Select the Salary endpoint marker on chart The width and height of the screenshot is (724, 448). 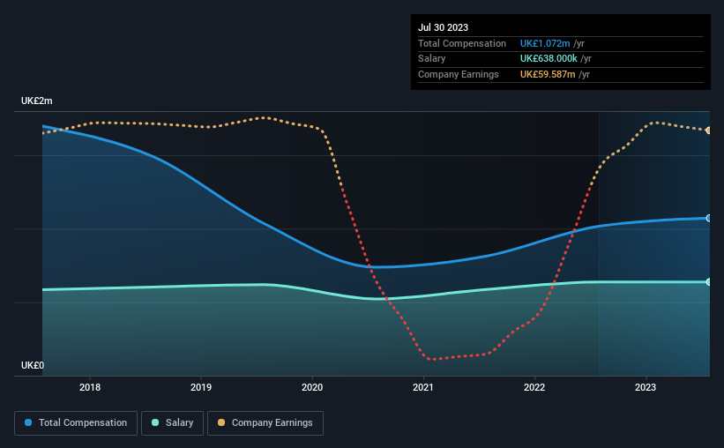709,281
